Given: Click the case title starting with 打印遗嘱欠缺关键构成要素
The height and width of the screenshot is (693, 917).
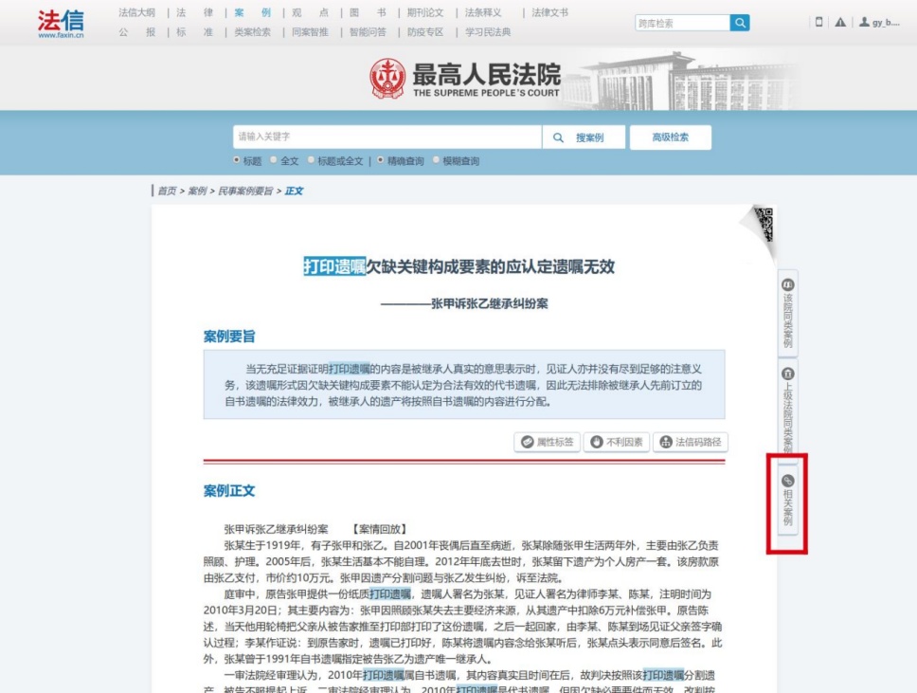Looking at the screenshot, I should [x=458, y=267].
